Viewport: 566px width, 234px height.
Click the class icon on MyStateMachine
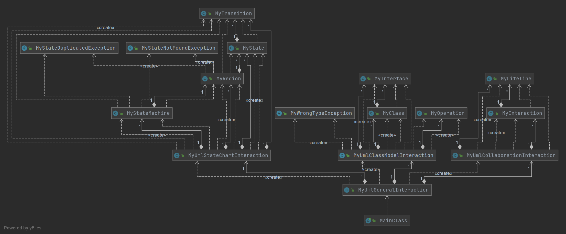115,113
